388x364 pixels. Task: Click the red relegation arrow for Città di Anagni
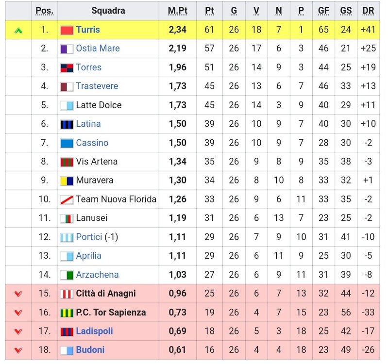(18, 294)
